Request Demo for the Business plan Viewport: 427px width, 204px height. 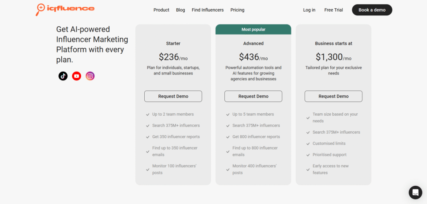[333, 96]
